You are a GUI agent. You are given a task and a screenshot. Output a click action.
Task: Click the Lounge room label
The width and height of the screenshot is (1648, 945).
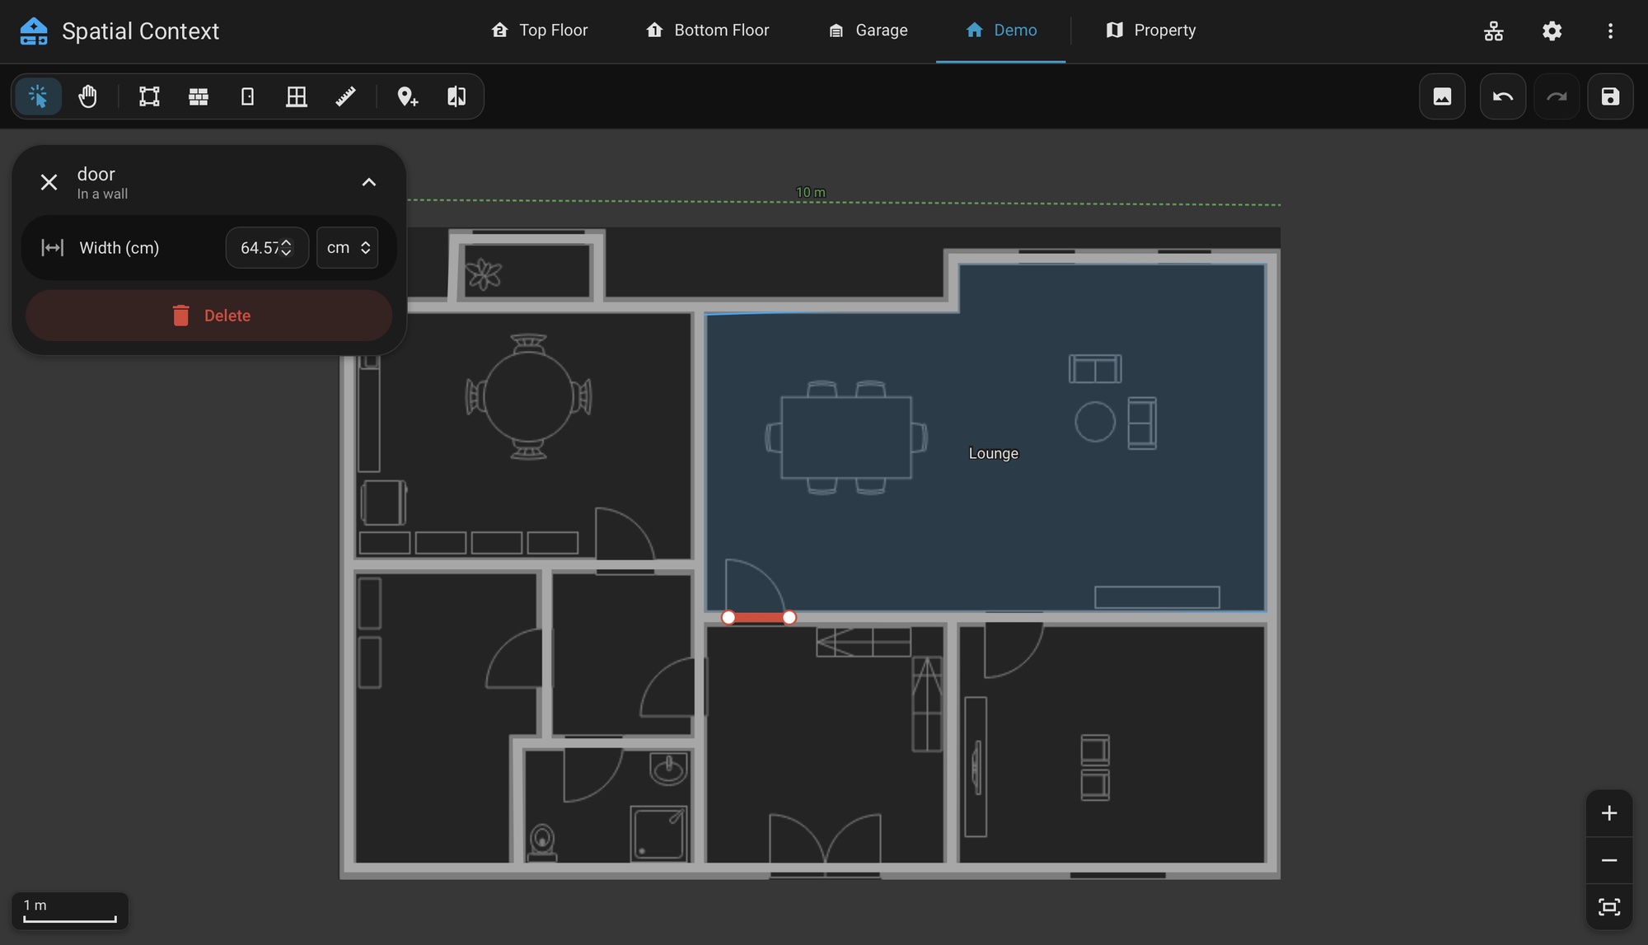tap(993, 454)
